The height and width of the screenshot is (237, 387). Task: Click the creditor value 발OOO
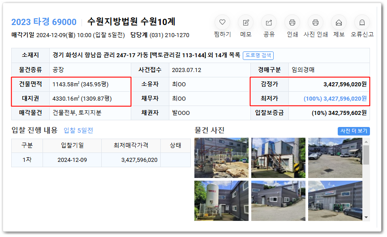(x=181, y=113)
